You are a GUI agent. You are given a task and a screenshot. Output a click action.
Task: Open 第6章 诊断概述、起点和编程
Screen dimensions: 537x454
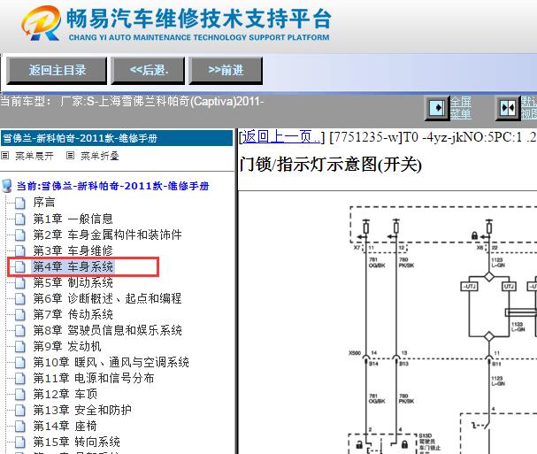coord(107,298)
